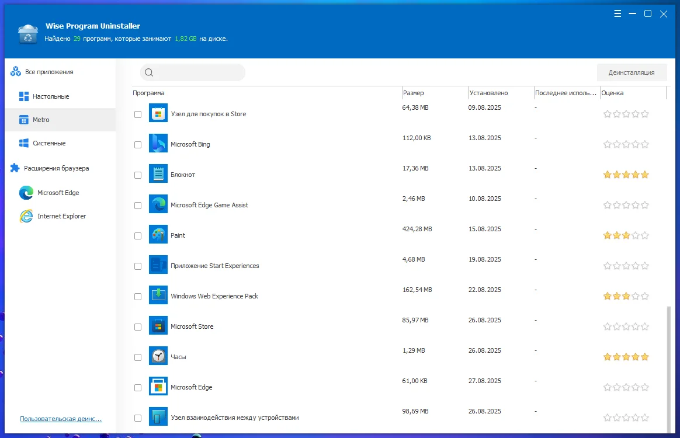Open the hamburger menu in title bar
The width and height of the screenshot is (680, 438).
[x=618, y=14]
